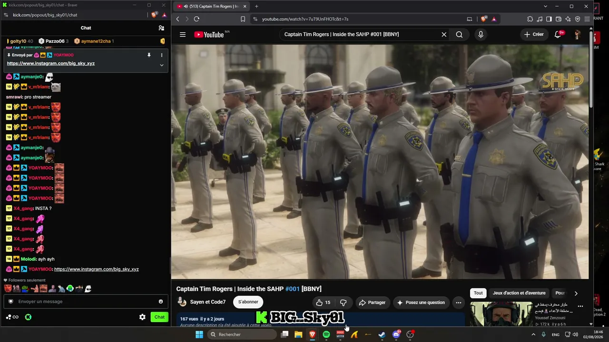Open YouTube notifications bell
The height and width of the screenshot is (342, 609).
(x=558, y=34)
